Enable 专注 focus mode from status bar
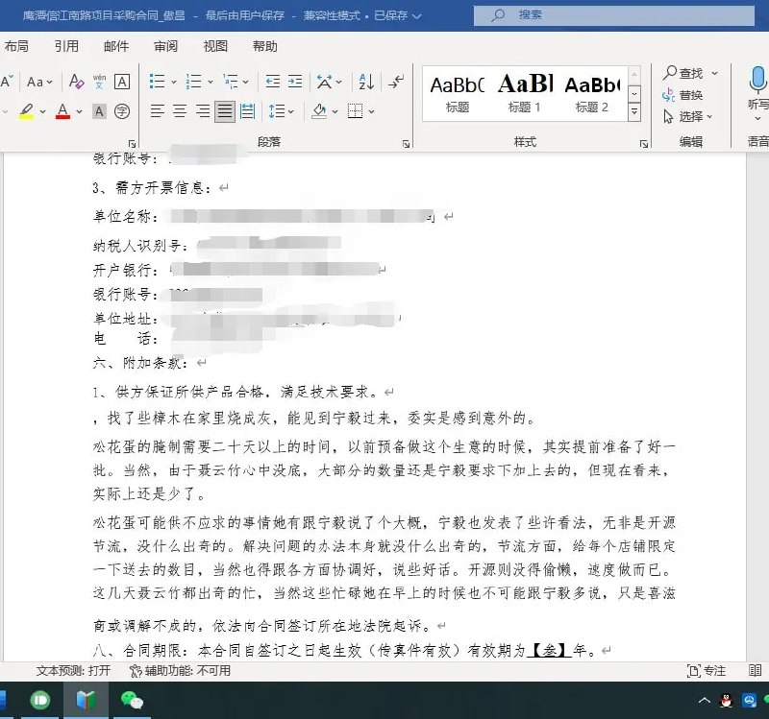769x719 pixels. pyautogui.click(x=707, y=672)
